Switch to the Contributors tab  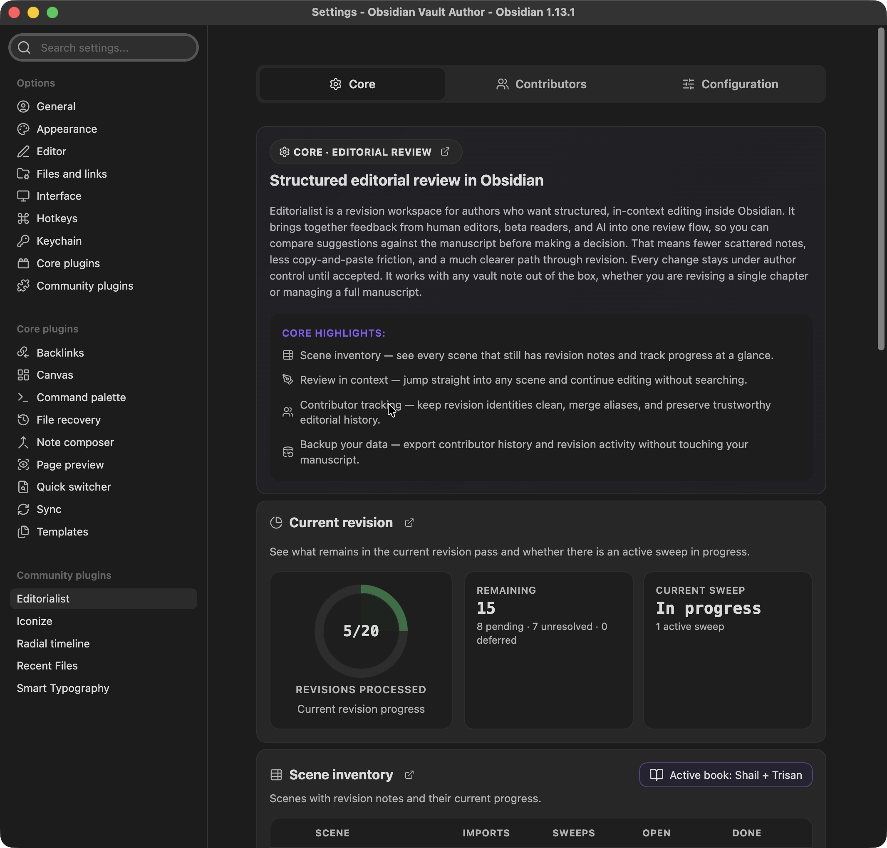coord(541,84)
